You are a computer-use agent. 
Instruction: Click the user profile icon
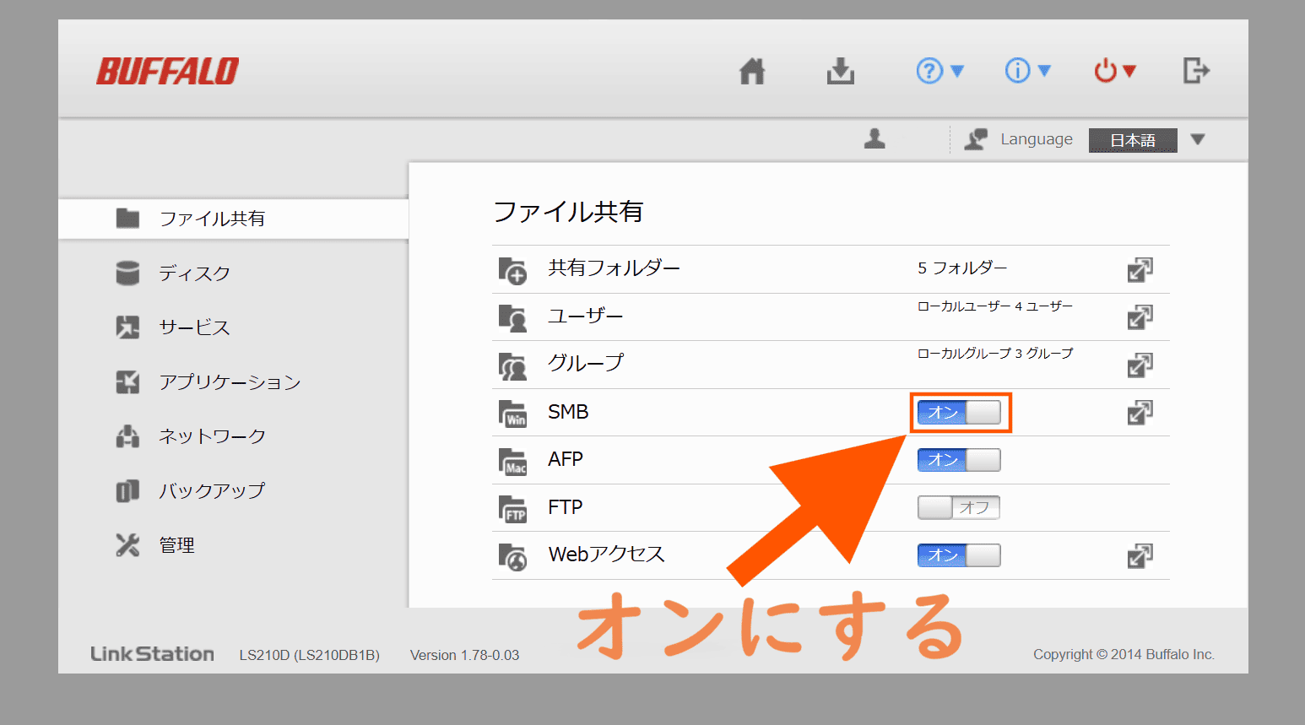(875, 139)
